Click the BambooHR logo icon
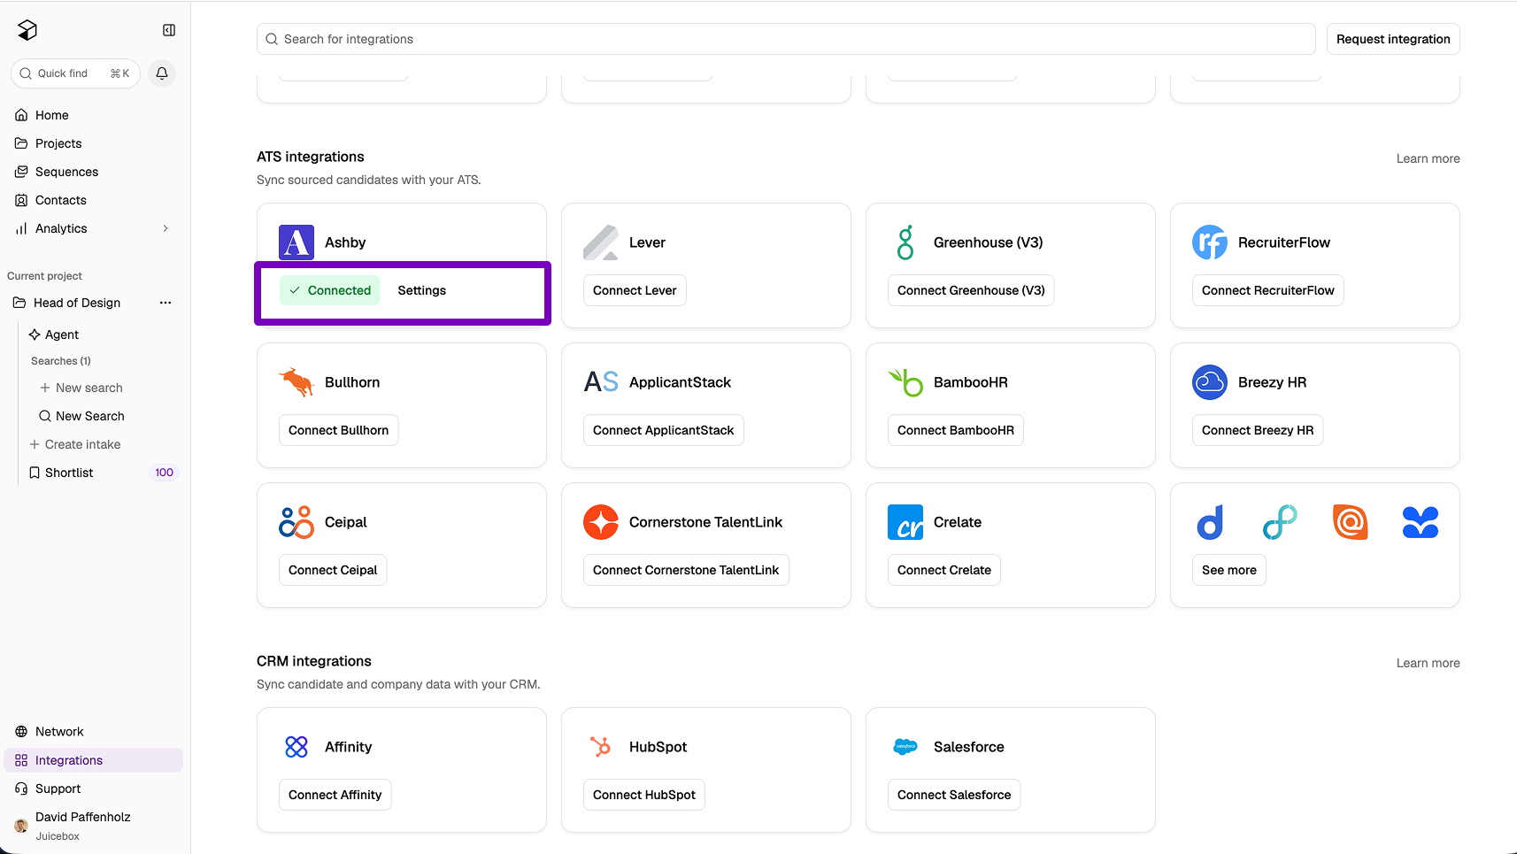This screenshot has width=1517, height=854. click(905, 382)
